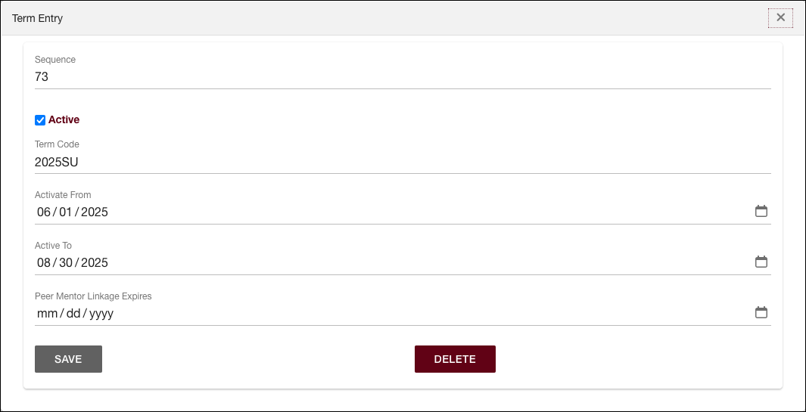Screen dimensions: 806x412
Task: Close the Term Entry dialog
Action: pyautogui.click(x=780, y=17)
